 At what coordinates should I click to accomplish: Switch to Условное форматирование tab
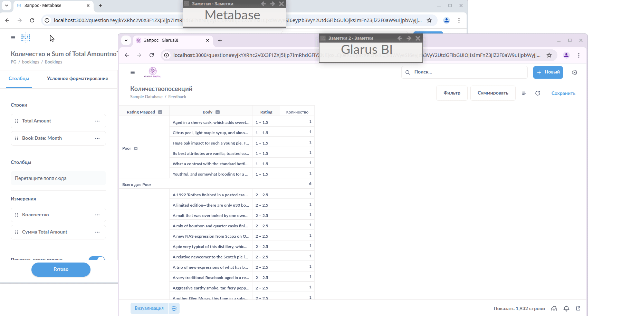click(x=77, y=79)
